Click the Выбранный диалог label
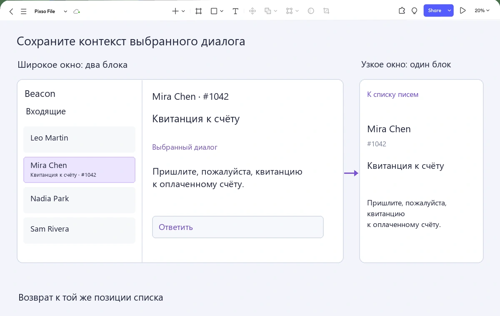 pos(185,147)
